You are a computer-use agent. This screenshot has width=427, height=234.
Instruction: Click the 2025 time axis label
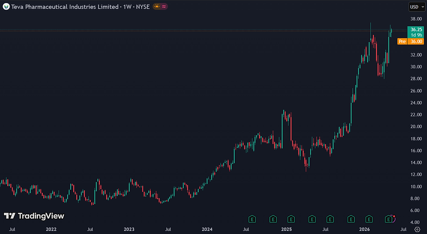click(287, 229)
